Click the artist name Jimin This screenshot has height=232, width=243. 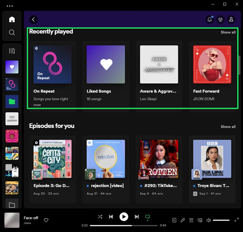tap(27, 223)
